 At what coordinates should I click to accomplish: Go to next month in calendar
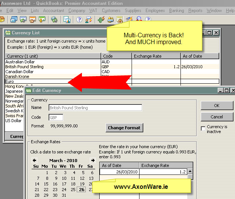(x=93, y=160)
